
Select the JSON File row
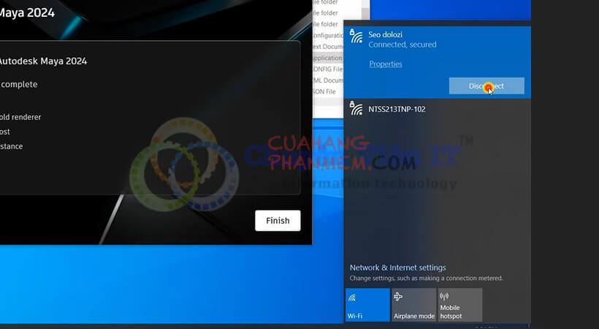(x=324, y=92)
